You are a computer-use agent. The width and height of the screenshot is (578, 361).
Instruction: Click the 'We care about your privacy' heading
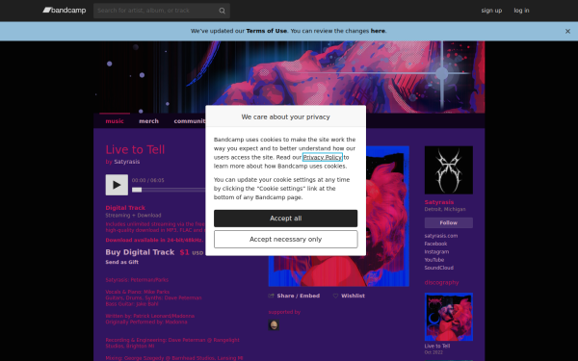(x=286, y=117)
